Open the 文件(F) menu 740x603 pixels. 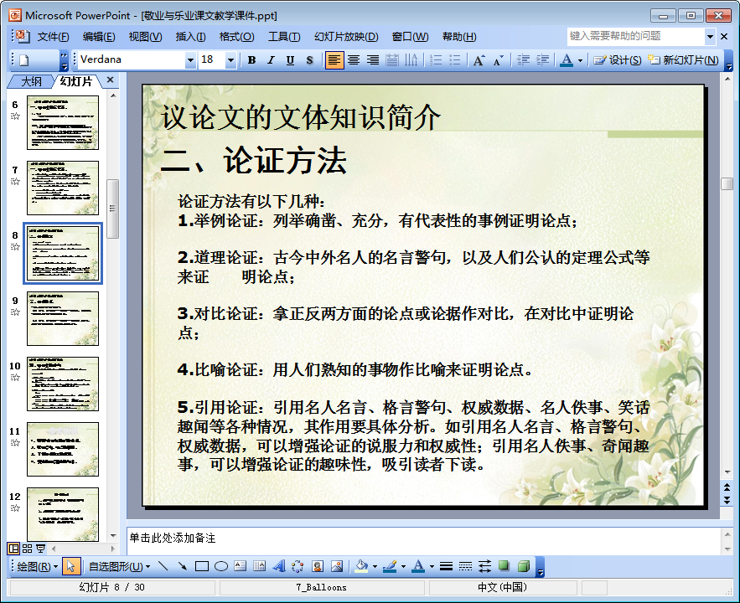tap(54, 37)
